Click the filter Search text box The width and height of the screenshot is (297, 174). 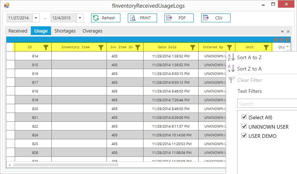[x=267, y=104]
